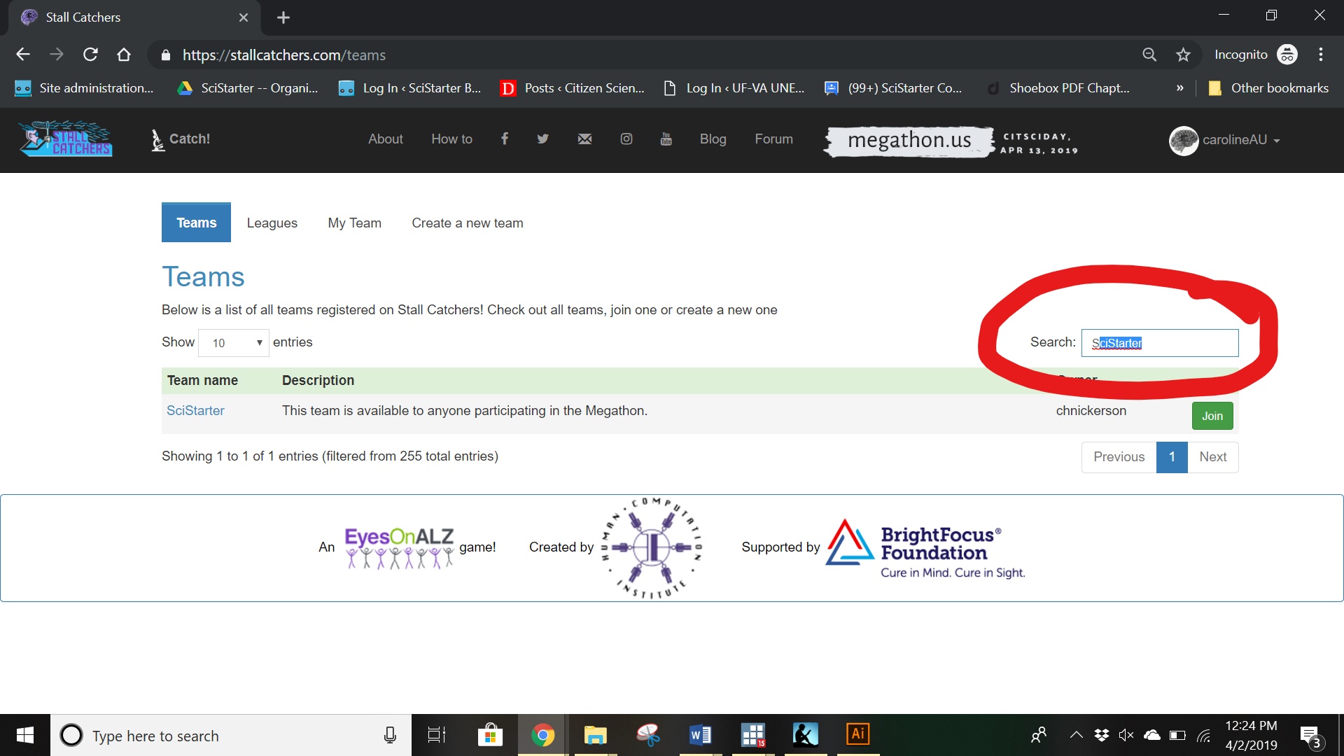Select page 1 in pagination
1344x756 pixels.
[x=1172, y=457]
